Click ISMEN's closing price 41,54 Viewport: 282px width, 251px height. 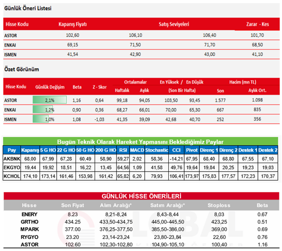[x=73, y=54]
